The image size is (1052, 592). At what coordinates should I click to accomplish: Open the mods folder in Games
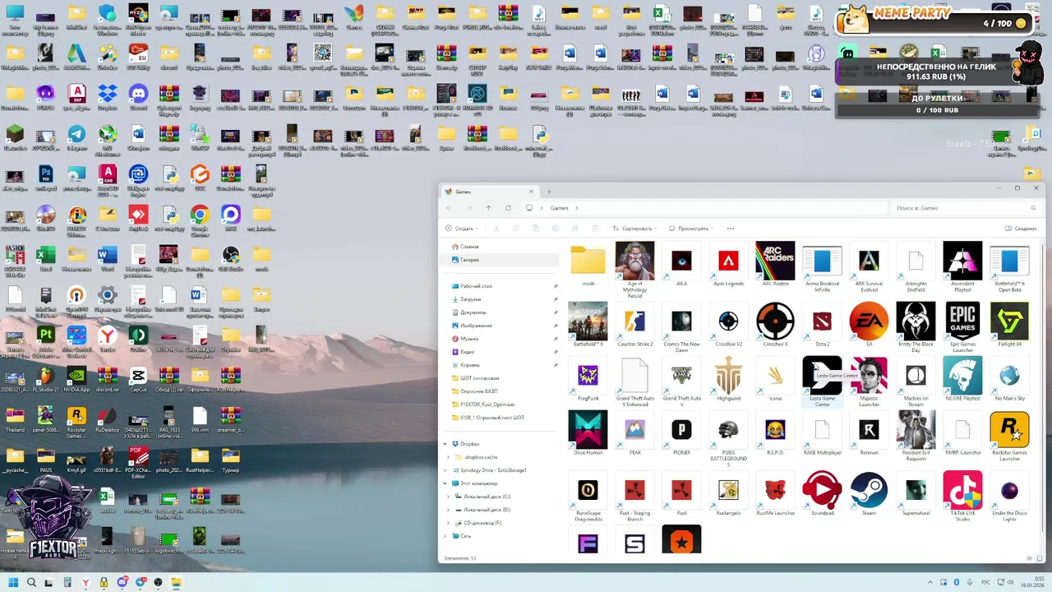[x=588, y=265]
